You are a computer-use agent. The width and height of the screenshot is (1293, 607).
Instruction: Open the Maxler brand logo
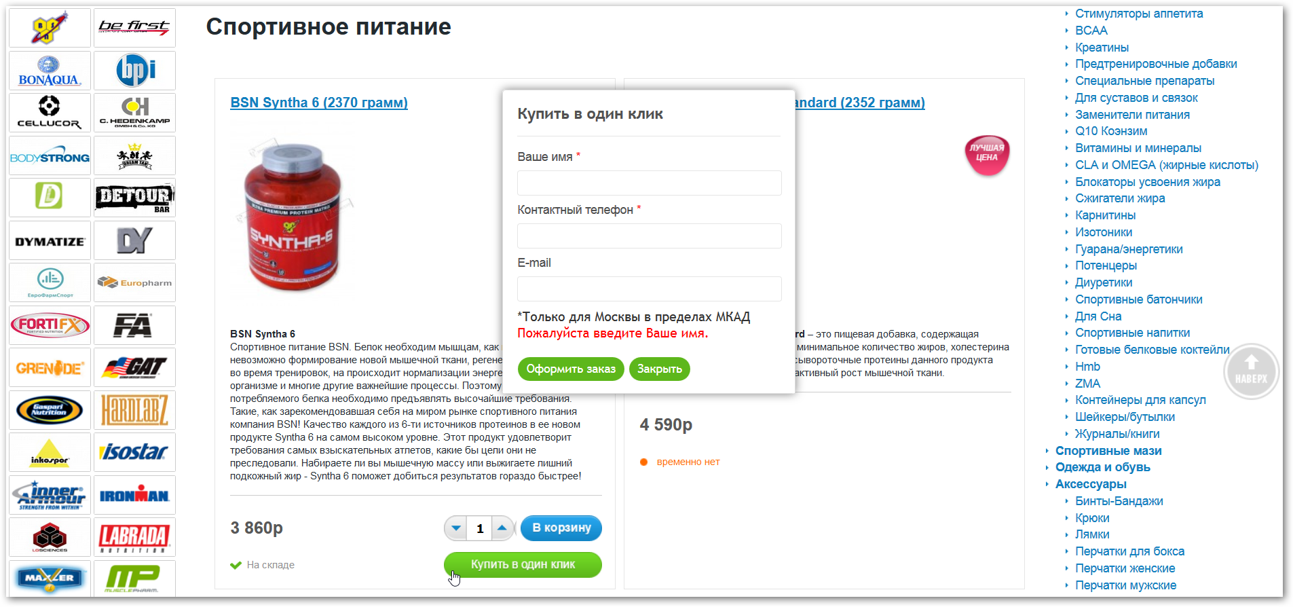click(x=50, y=578)
